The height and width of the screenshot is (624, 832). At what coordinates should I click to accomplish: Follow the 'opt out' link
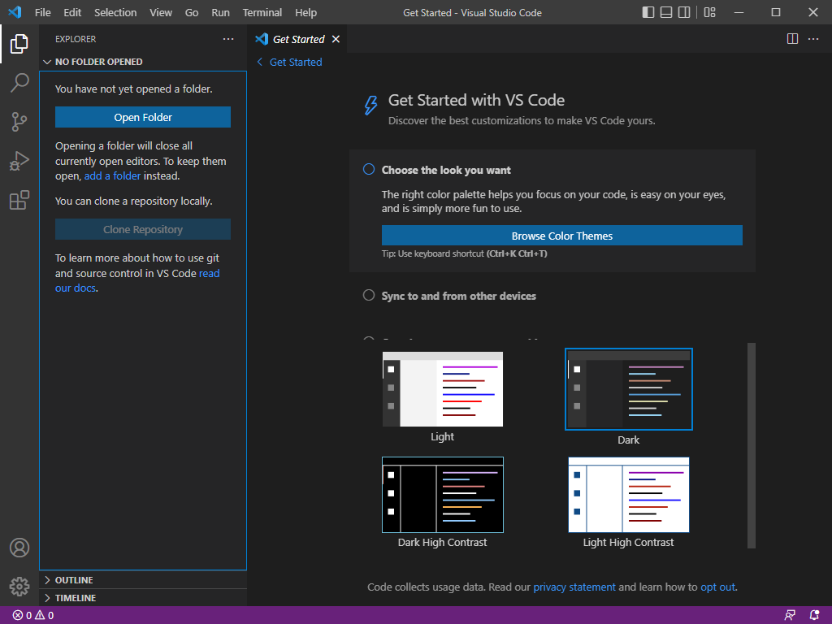point(717,587)
